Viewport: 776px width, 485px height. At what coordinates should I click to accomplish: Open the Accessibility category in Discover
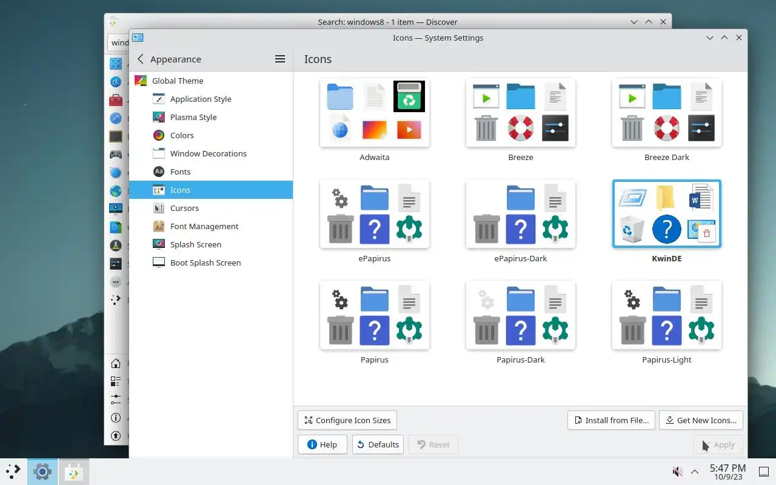point(116,81)
